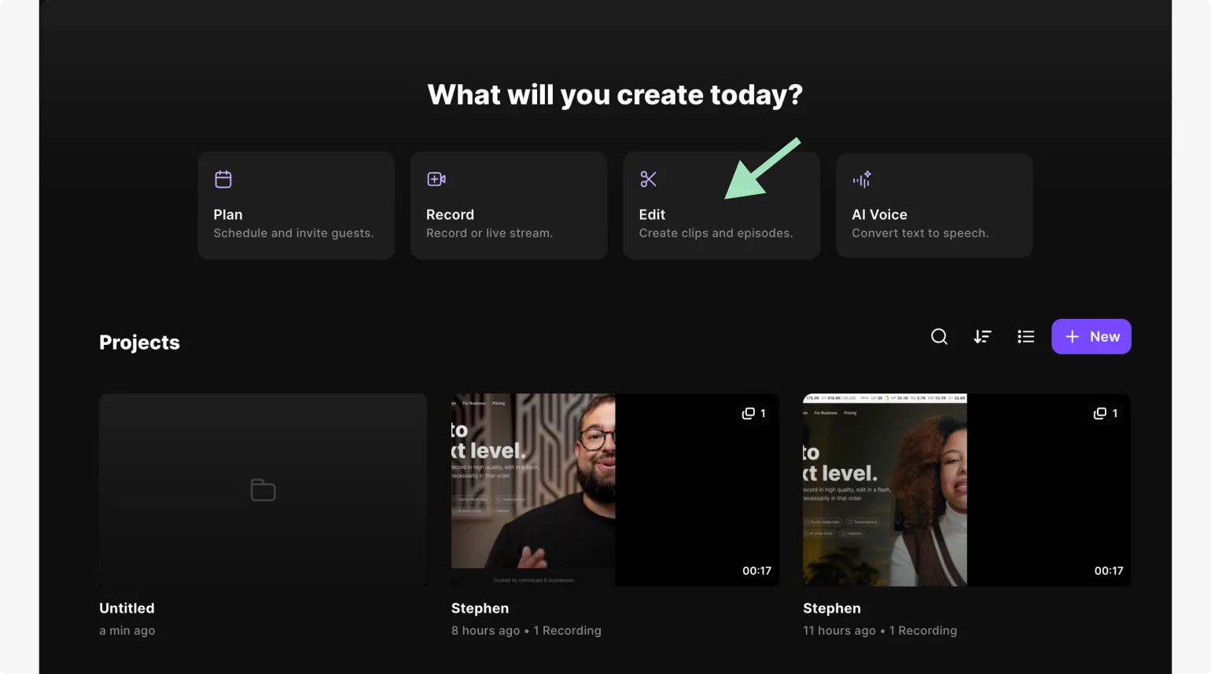Switch to list view layout
Image resolution: width=1211 pixels, height=674 pixels.
(1025, 336)
